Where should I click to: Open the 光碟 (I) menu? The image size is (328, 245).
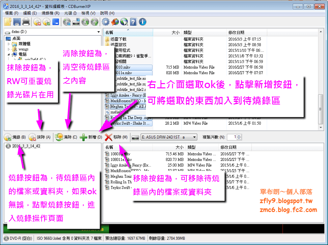pyautogui.click(x=70, y=13)
